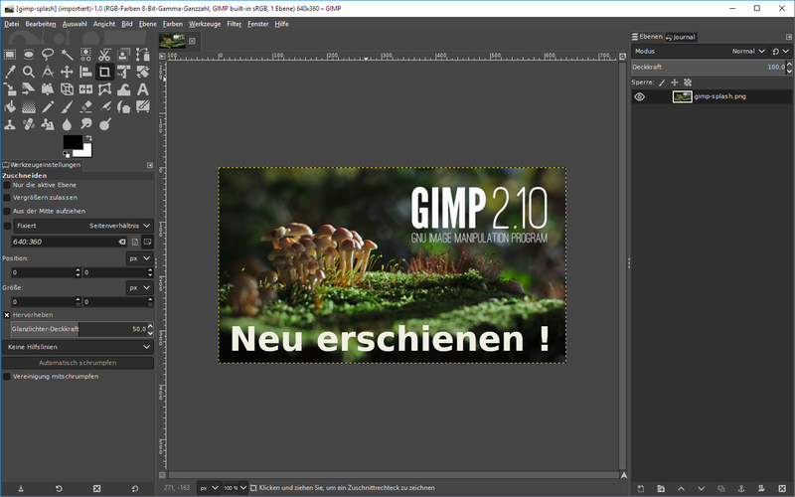This screenshot has height=497, width=795.
Task: Toggle 'Nur die aktive Ebene' checkbox
Action: pyautogui.click(x=7, y=185)
